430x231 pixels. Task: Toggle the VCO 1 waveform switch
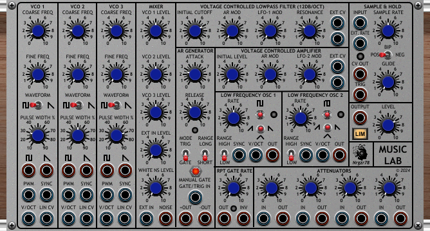pyautogui.click(x=36, y=105)
